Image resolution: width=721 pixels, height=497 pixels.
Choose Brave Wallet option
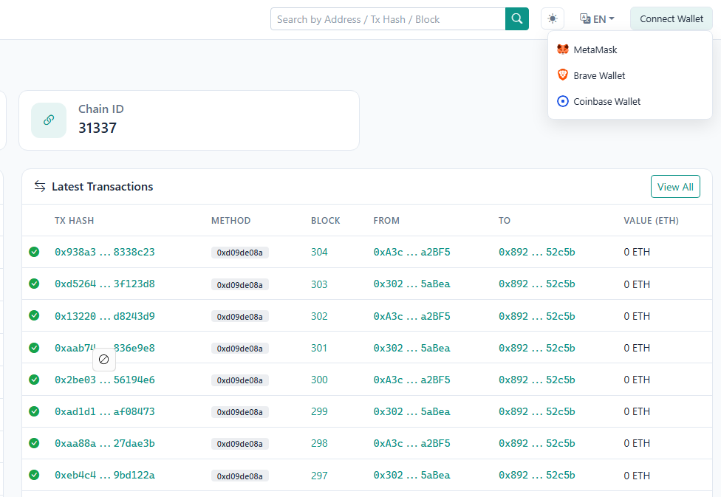(598, 75)
